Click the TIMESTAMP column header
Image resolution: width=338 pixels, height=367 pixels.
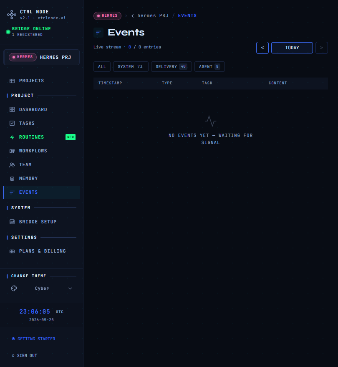pyautogui.click(x=110, y=83)
